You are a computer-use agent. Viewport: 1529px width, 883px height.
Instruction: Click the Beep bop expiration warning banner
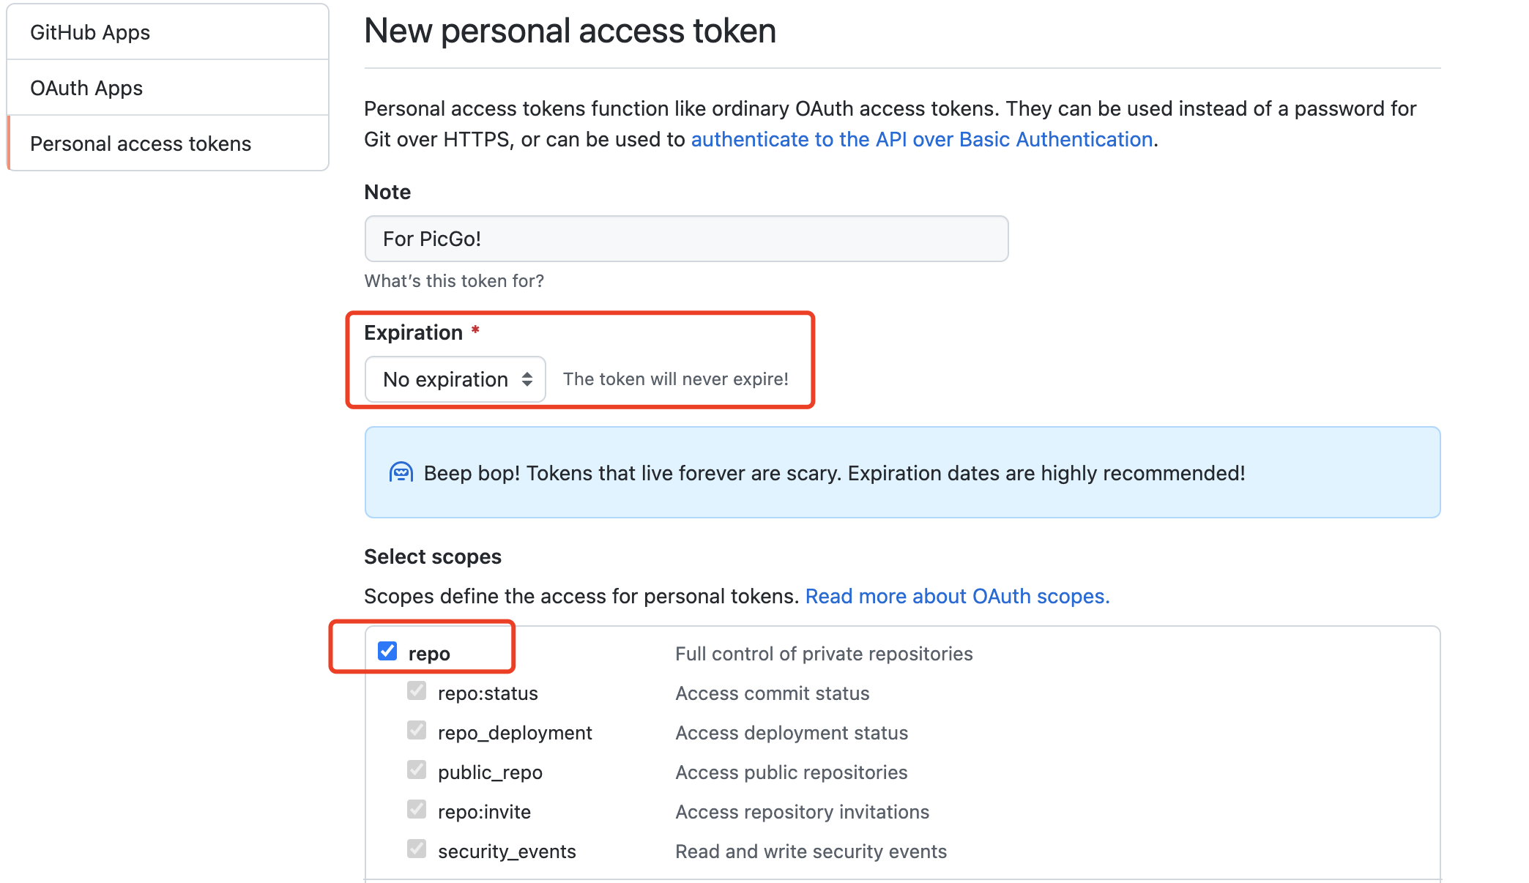coord(902,473)
